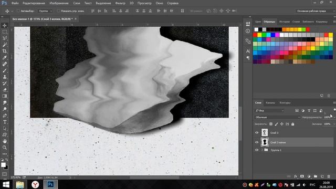Hide the Слой 3 копия layer

coord(257,142)
